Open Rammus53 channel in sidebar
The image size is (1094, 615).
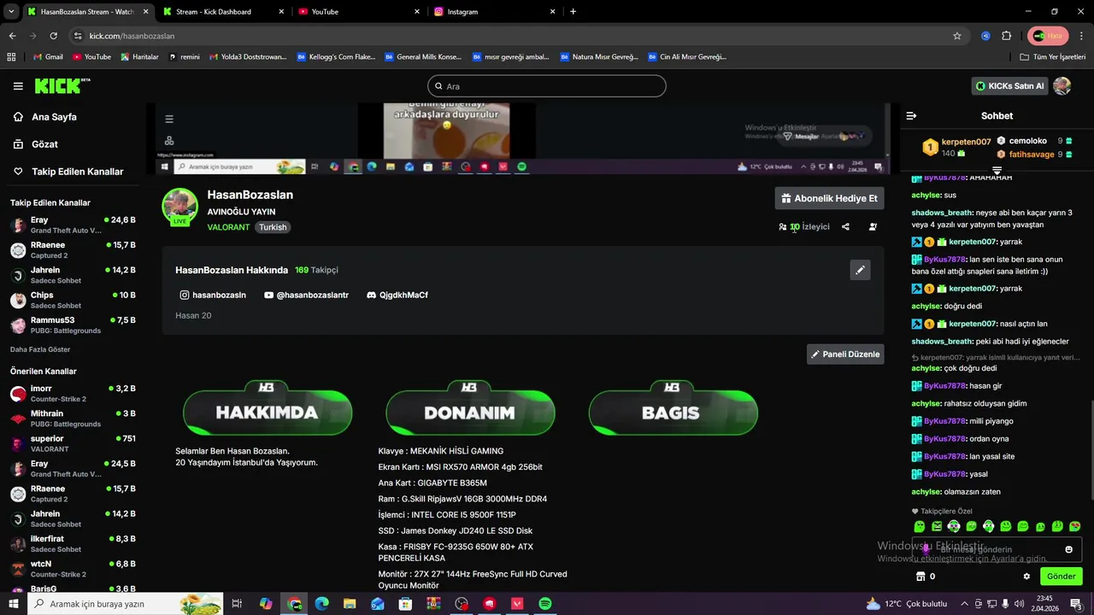click(73, 325)
